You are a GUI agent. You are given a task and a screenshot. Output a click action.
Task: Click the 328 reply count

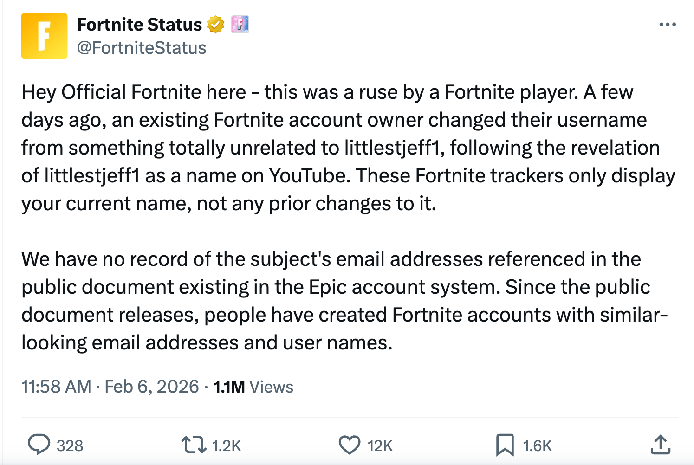point(69,446)
